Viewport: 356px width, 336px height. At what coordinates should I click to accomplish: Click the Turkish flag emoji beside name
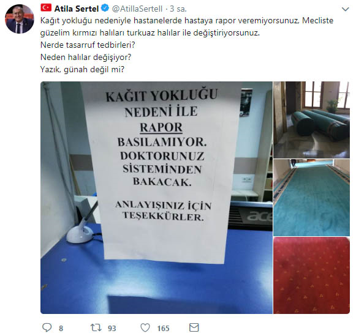(46, 8)
